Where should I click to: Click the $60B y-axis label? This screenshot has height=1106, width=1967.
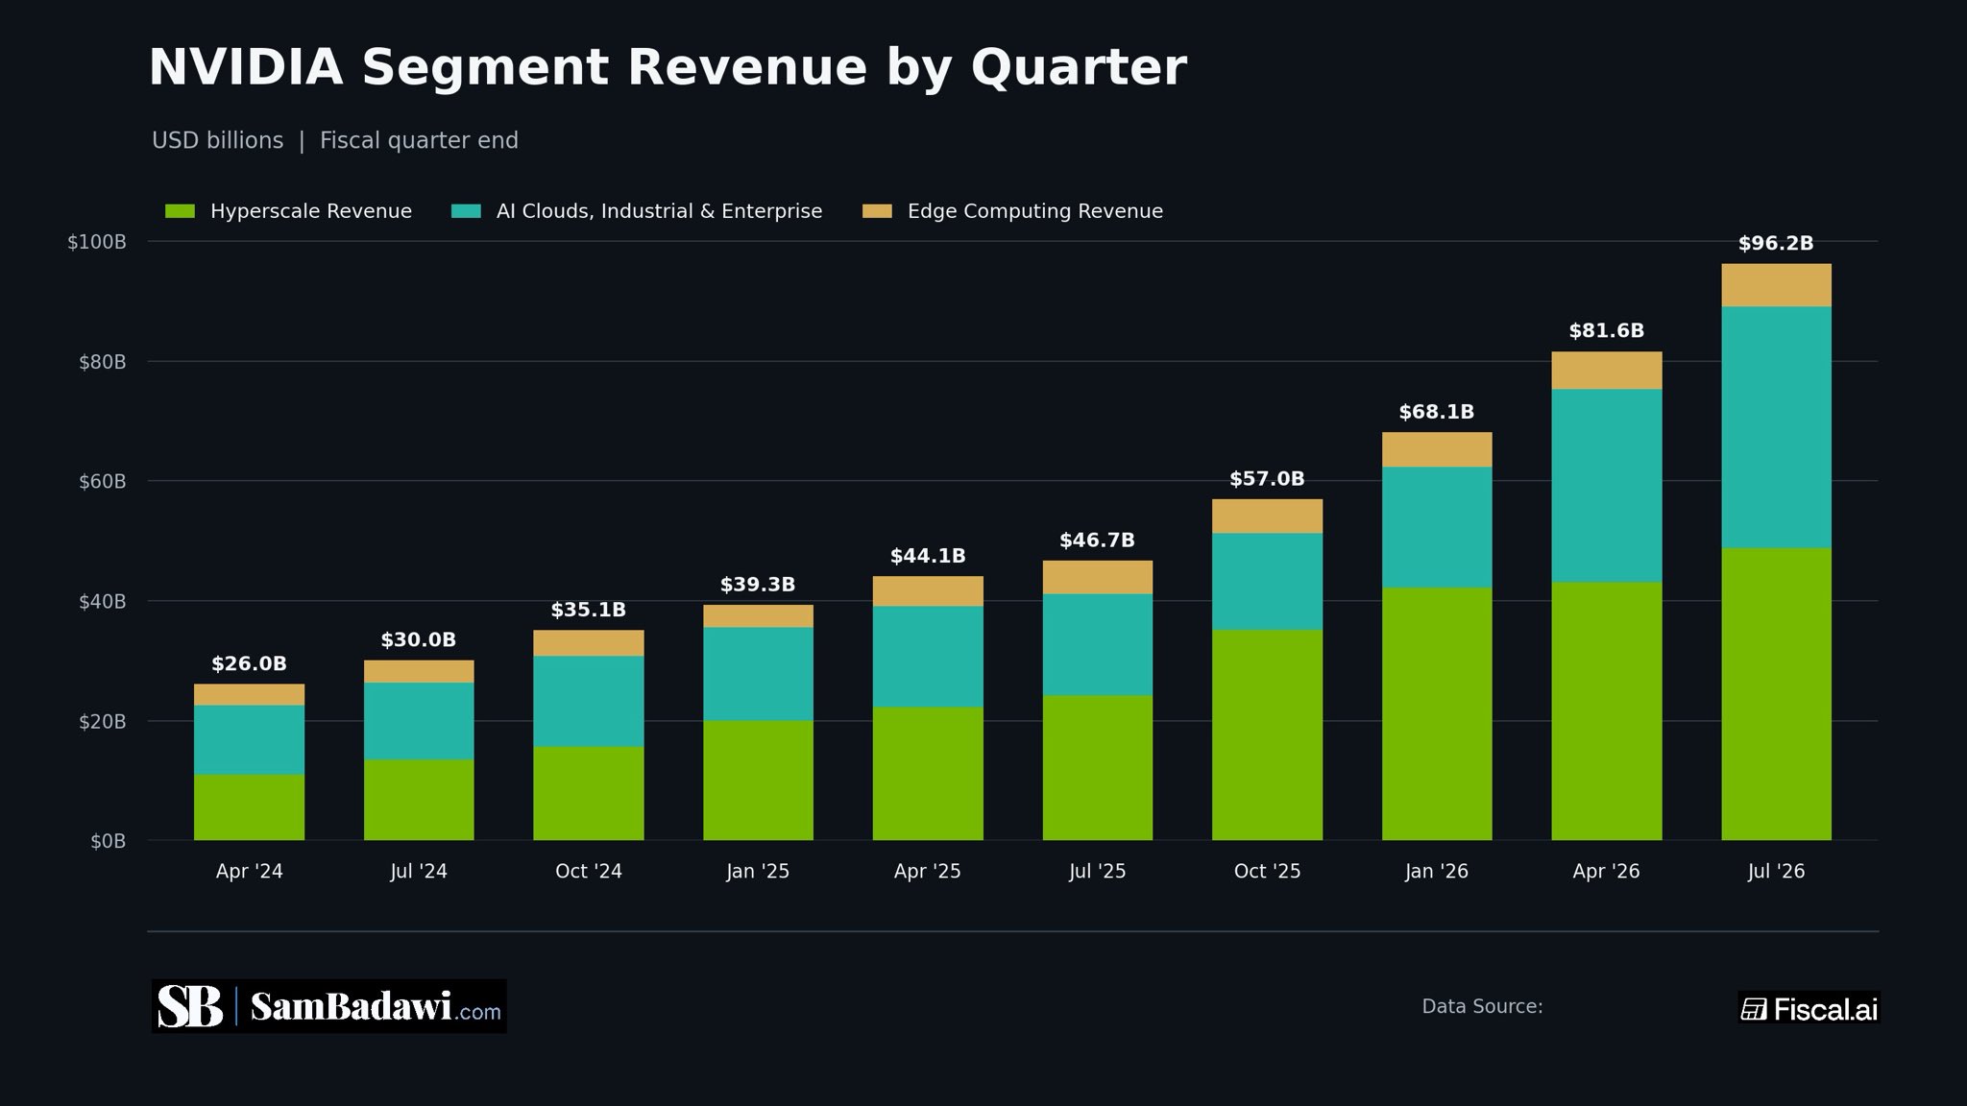pyautogui.click(x=102, y=482)
